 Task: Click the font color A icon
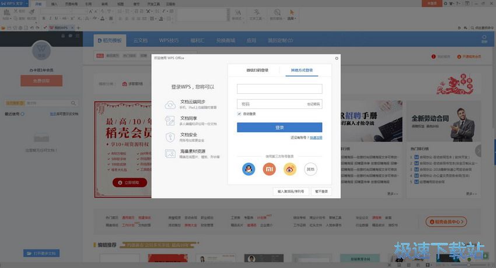103,19
